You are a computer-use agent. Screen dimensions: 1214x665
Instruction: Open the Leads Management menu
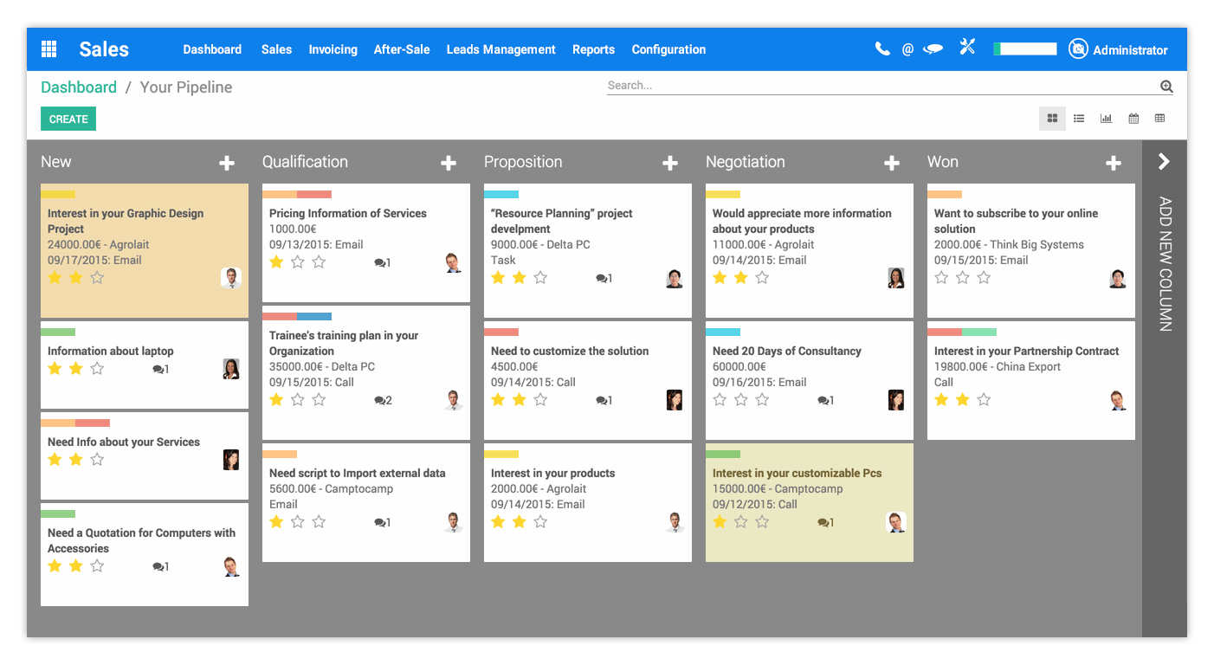pyautogui.click(x=500, y=49)
